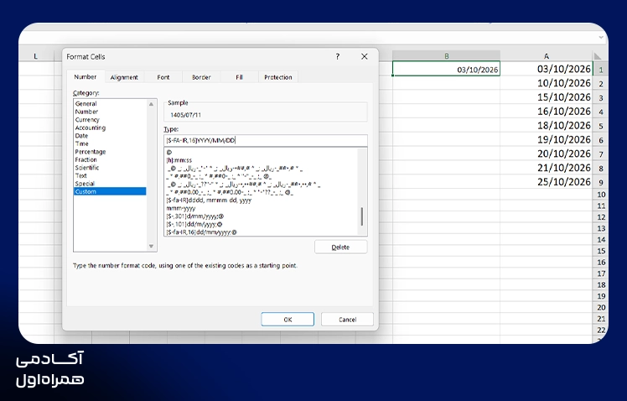627x401 pixels.
Task: Click the format list scrollbar thumb
Action: (x=362, y=216)
